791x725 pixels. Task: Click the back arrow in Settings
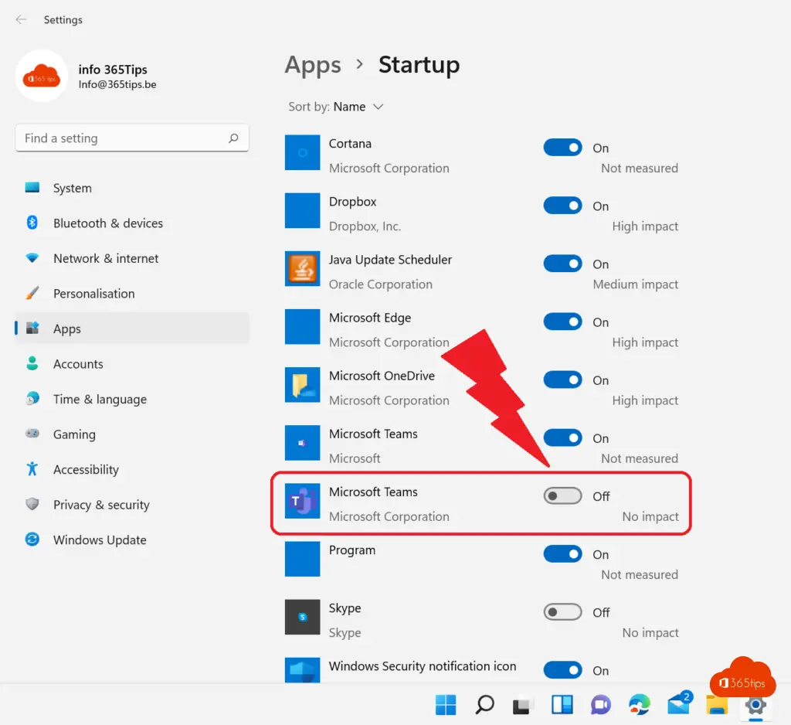tap(21, 19)
